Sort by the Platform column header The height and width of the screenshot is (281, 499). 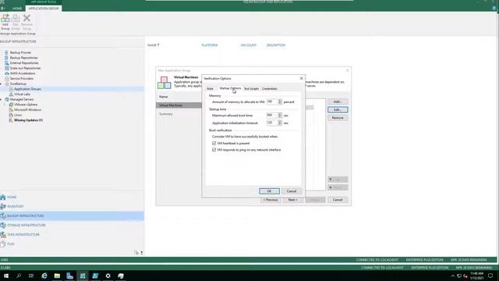click(210, 45)
